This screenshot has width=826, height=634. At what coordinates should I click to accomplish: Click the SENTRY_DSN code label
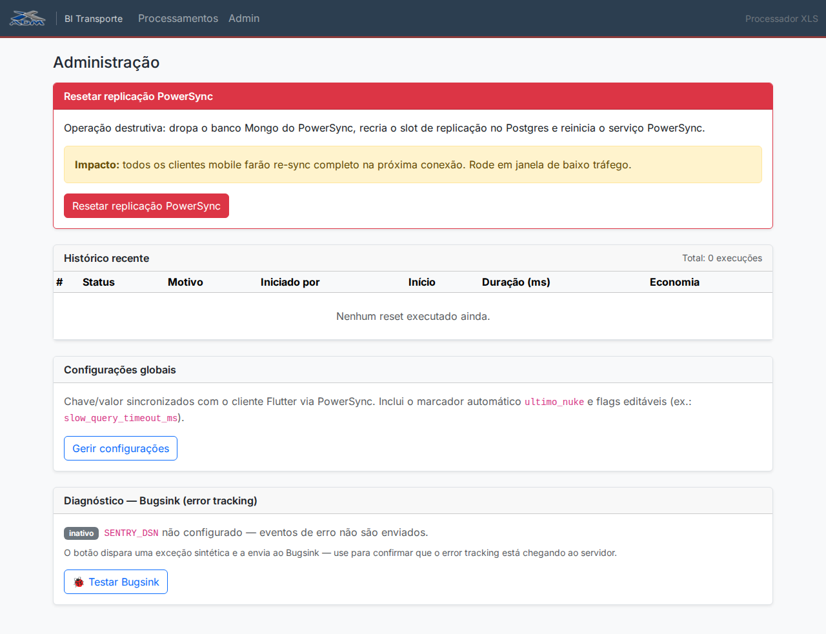coord(131,533)
